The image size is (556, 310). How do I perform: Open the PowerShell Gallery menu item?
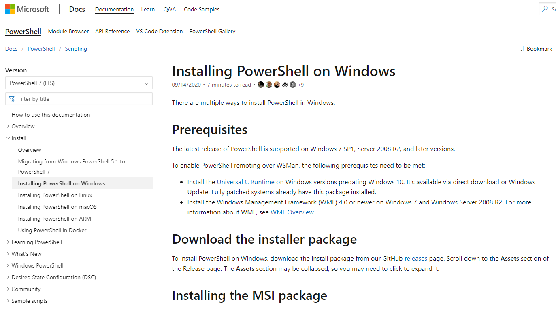click(212, 31)
